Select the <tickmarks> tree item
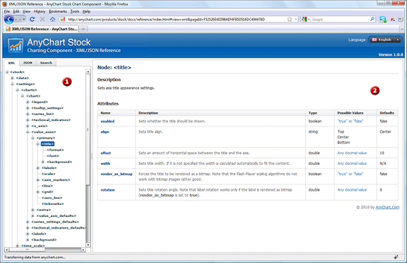407x263 pixels. (53, 204)
